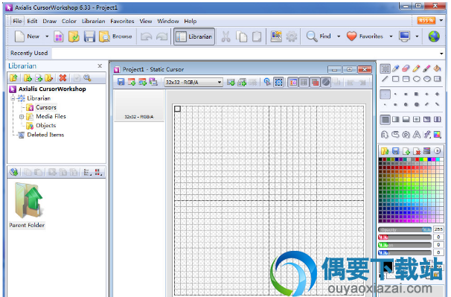Open the Color menu
Image resolution: width=451 pixels, height=297 pixels.
69,21
